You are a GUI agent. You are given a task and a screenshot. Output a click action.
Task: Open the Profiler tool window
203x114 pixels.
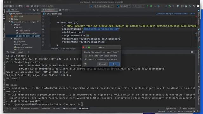[x=46, y=108]
